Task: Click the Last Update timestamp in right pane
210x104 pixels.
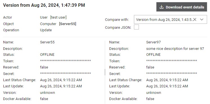Action: point(167,86)
